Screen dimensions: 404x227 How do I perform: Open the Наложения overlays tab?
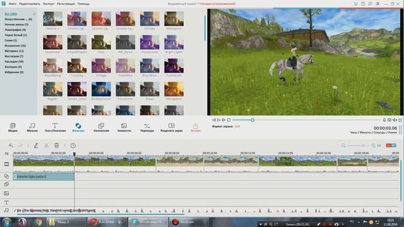[101, 127]
